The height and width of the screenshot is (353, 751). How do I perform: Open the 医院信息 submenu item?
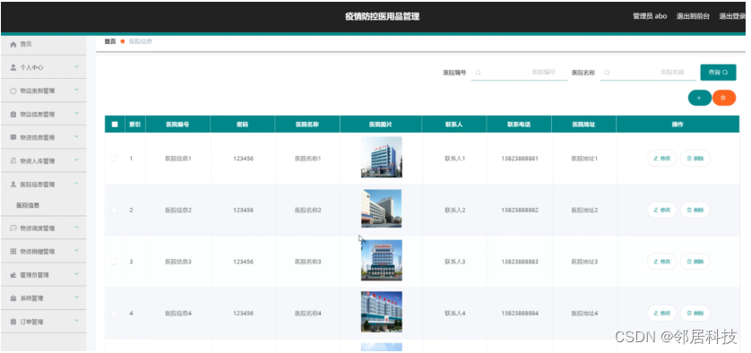pos(28,205)
